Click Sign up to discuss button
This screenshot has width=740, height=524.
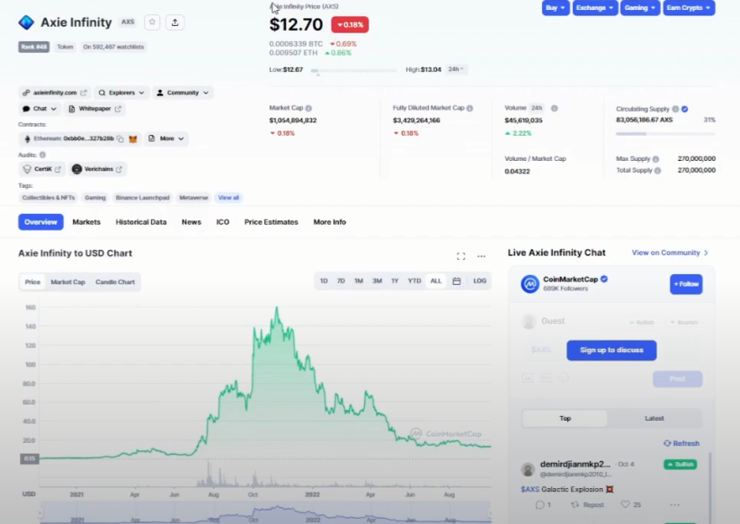pyautogui.click(x=611, y=351)
